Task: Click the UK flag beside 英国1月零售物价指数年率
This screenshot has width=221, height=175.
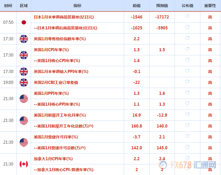Action: [24, 39]
